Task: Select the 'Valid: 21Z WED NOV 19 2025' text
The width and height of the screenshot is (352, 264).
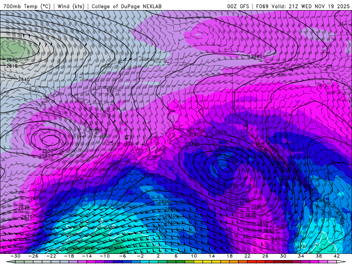Action: click(x=311, y=6)
